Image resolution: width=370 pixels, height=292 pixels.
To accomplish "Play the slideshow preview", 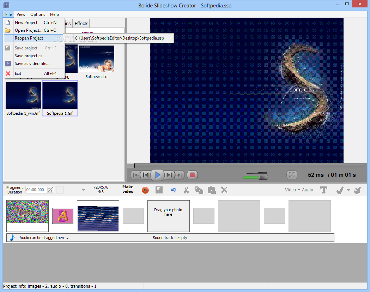I will click(x=157, y=175).
